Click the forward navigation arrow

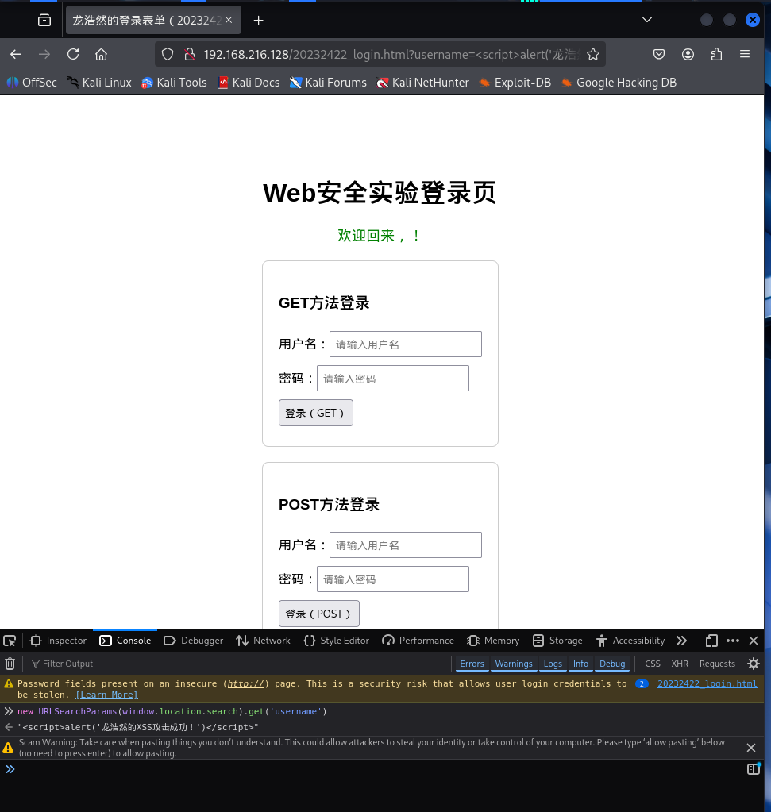click(44, 55)
